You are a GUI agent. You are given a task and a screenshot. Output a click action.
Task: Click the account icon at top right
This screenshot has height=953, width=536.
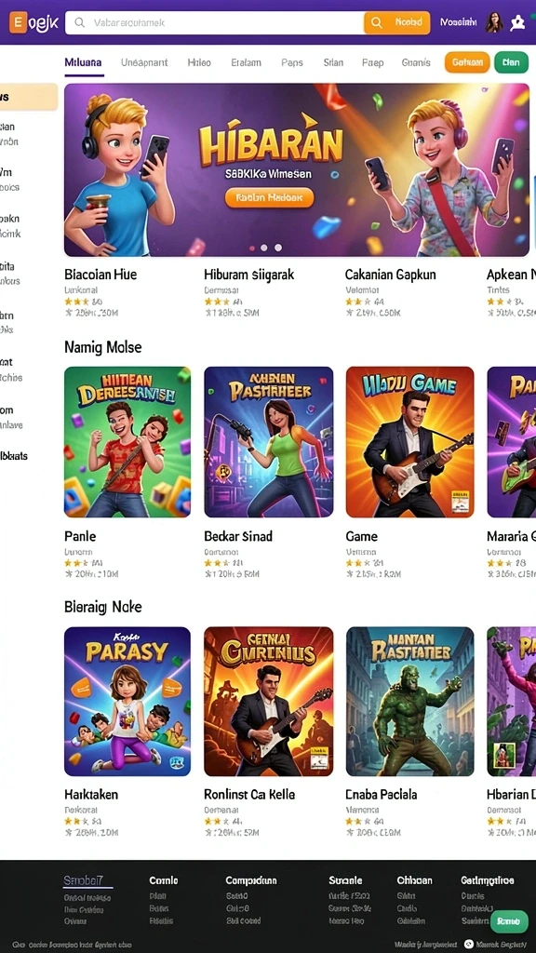pos(517,22)
